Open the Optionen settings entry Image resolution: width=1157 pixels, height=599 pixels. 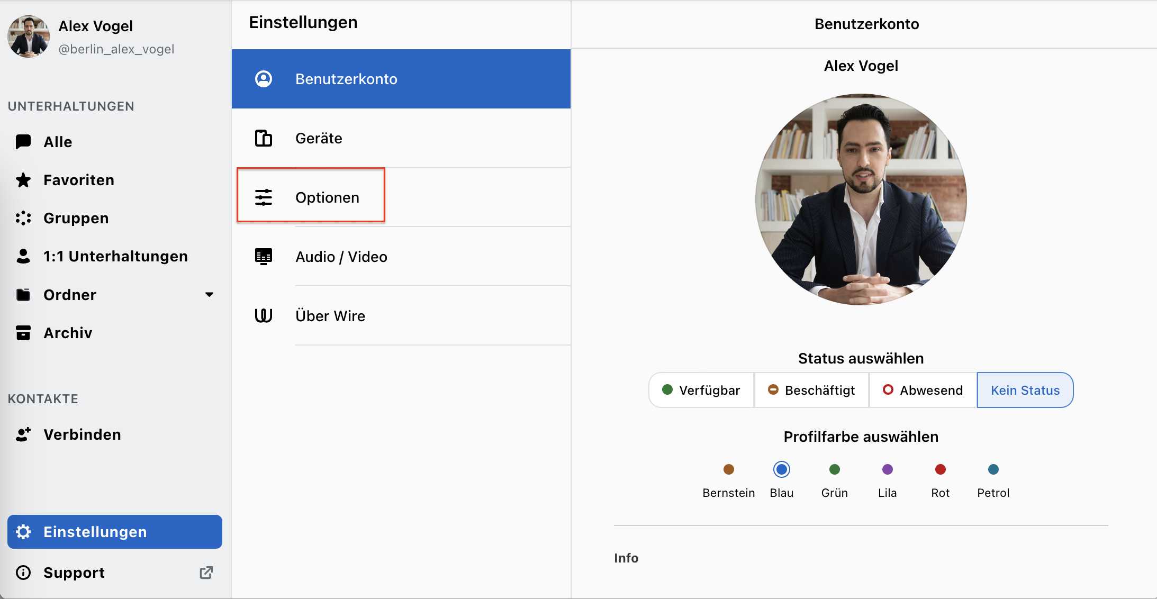(x=401, y=197)
